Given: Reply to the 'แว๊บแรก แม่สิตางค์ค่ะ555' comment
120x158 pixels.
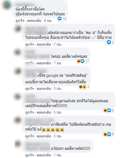Looking at the screenshot, I should tap(44, 155).
